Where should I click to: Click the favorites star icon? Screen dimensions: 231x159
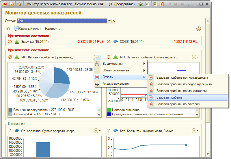point(19,4)
